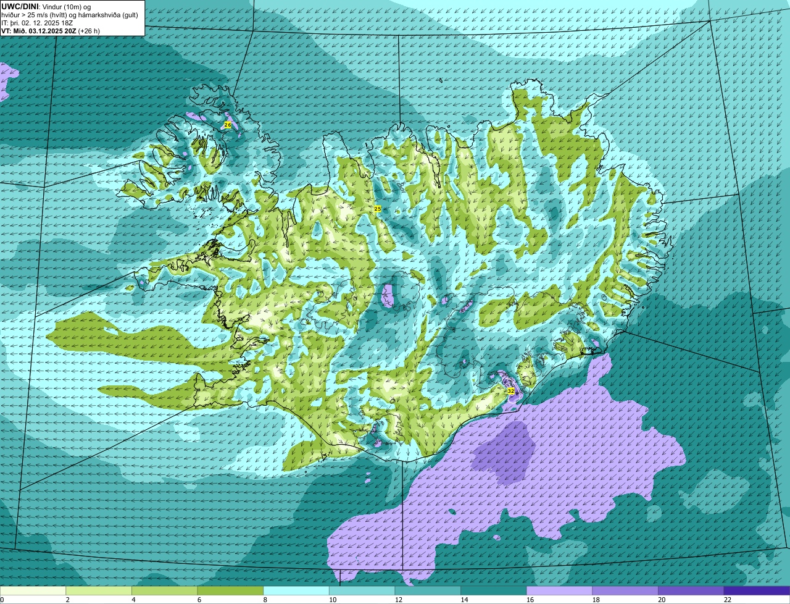Click the scale number 4
This screenshot has height=604, width=790.
(x=133, y=600)
